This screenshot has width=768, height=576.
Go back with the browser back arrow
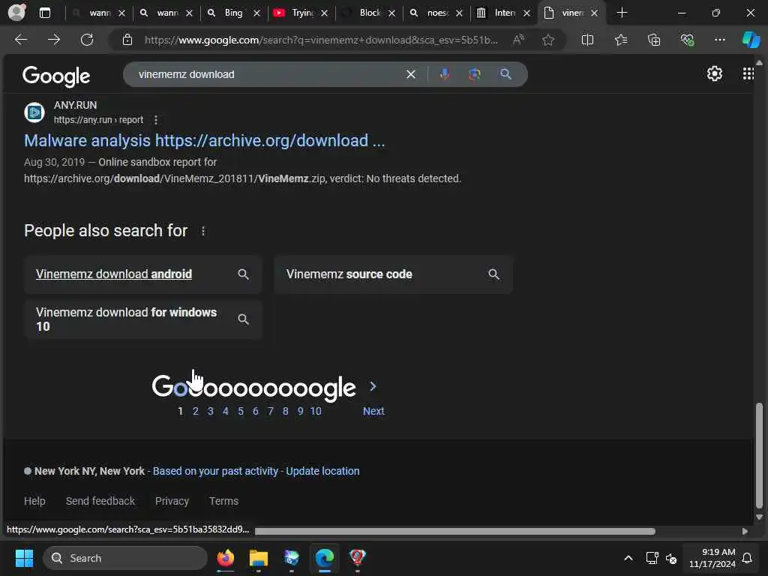click(x=21, y=40)
